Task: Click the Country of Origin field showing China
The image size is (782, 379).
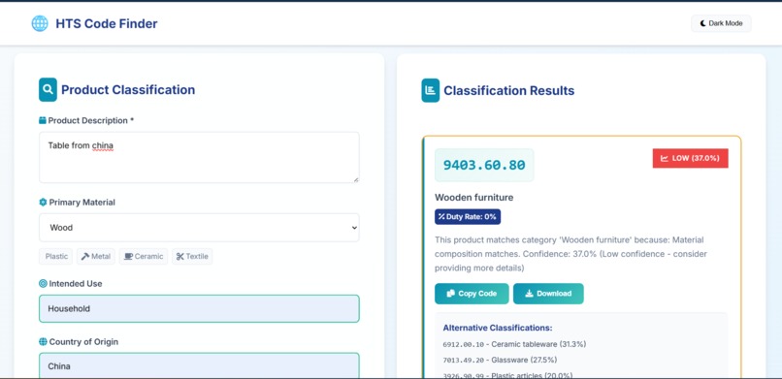Action: coord(199,365)
